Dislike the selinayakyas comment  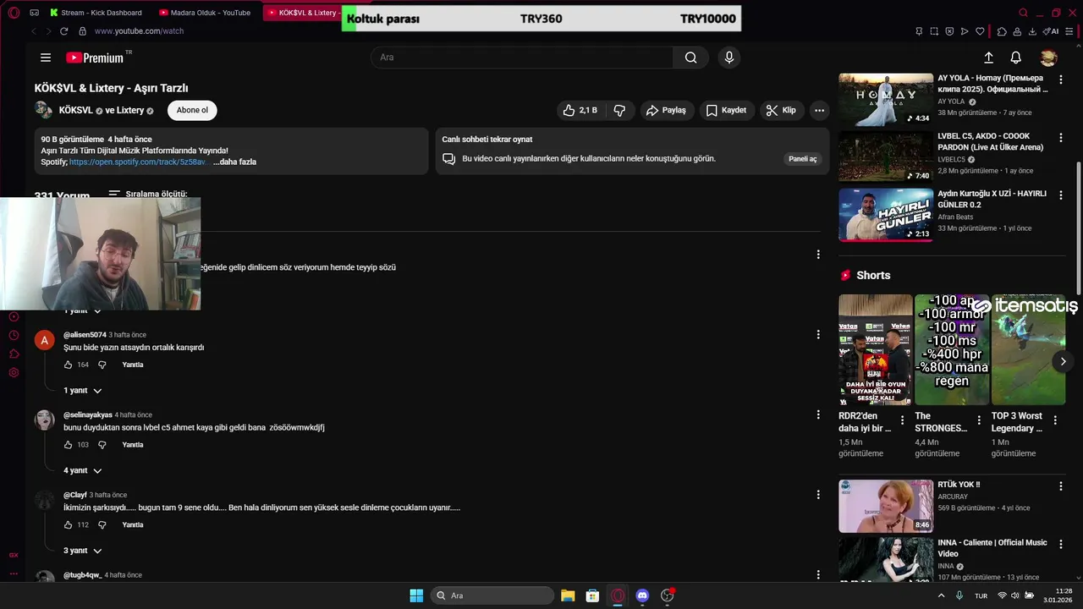point(102,445)
